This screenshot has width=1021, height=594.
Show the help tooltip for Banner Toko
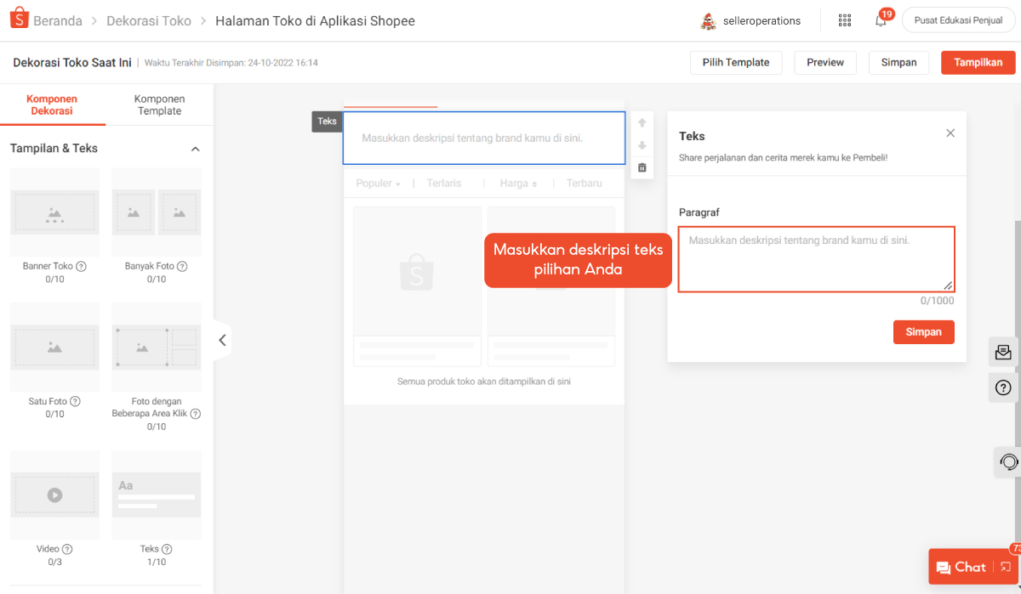click(x=82, y=266)
